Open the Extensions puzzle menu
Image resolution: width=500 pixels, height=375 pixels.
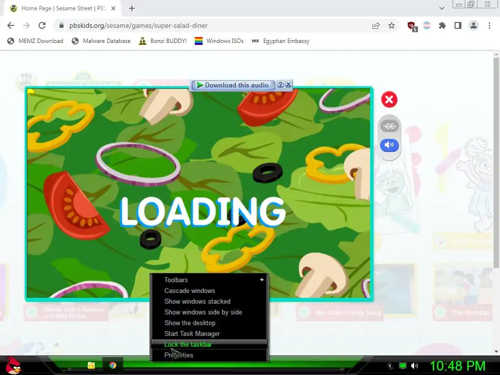pyautogui.click(x=442, y=25)
